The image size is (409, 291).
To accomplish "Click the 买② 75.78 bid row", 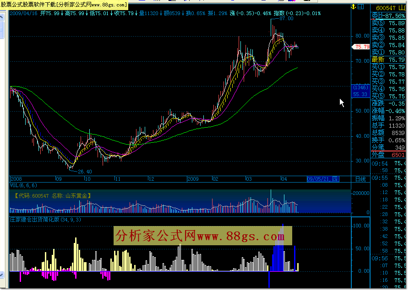I will tap(388, 74).
